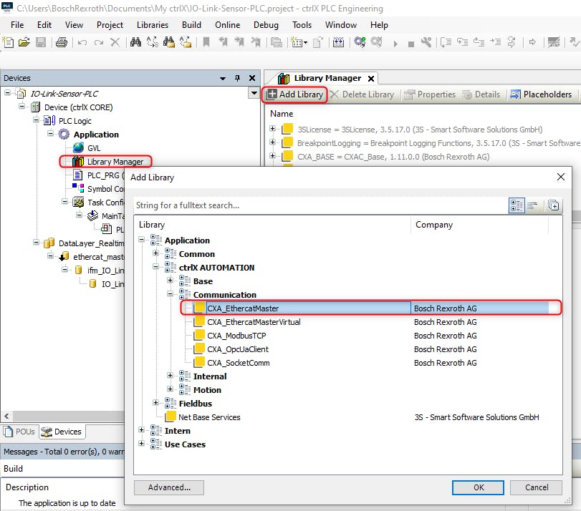
Task: Click the Application gear icon in Devices tree
Action: (64, 134)
